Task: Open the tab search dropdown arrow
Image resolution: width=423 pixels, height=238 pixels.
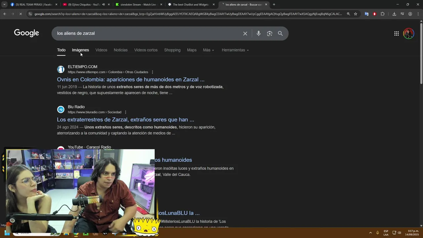Action: (x=4, y=5)
